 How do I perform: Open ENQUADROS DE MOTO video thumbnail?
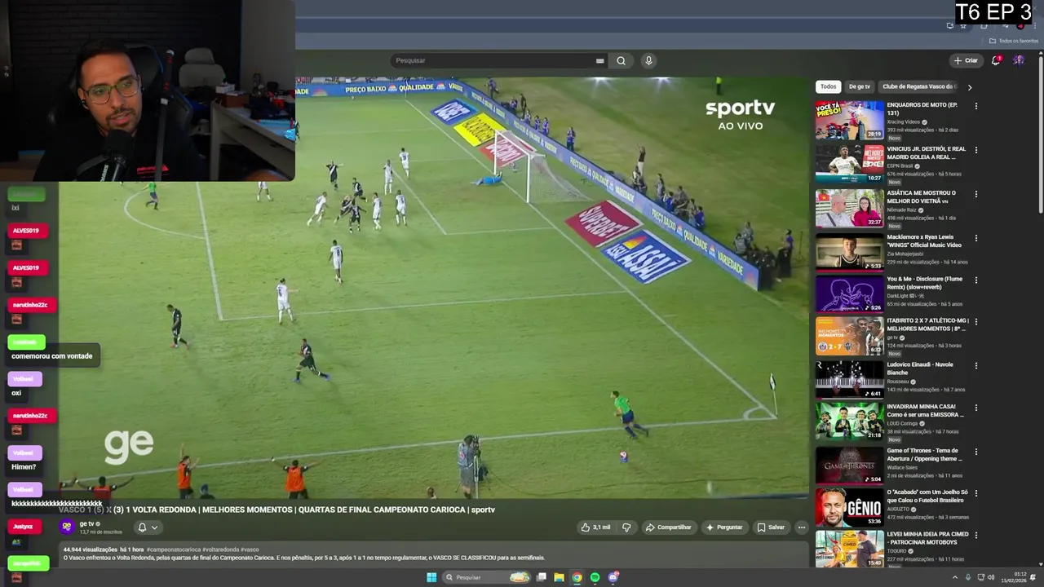pos(849,120)
